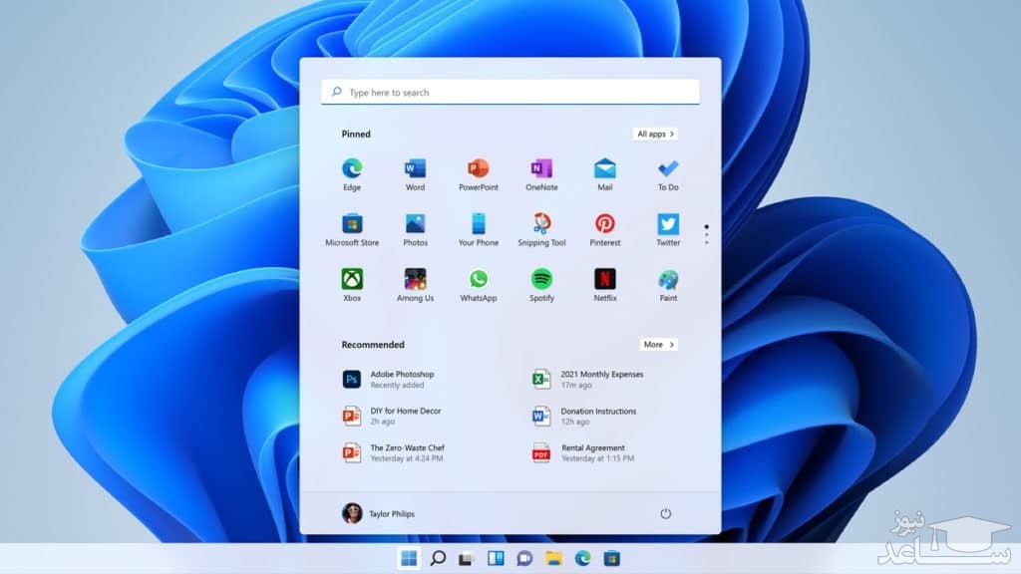The height and width of the screenshot is (574, 1021).
Task: Click the Start button on the taskbar
Action: pos(409,558)
